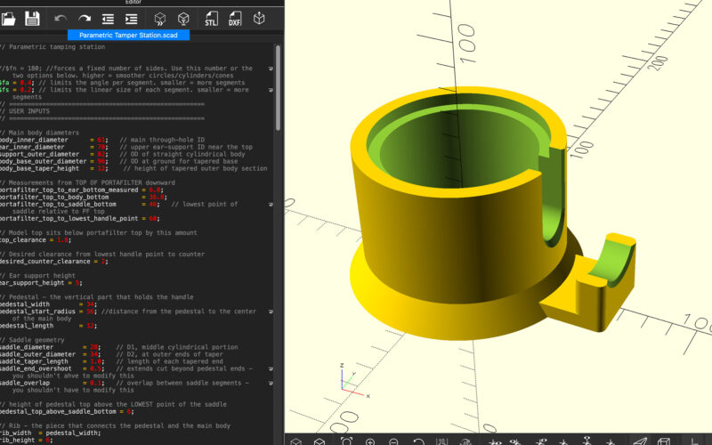Export the model as STL
The image size is (712, 445).
click(211, 19)
